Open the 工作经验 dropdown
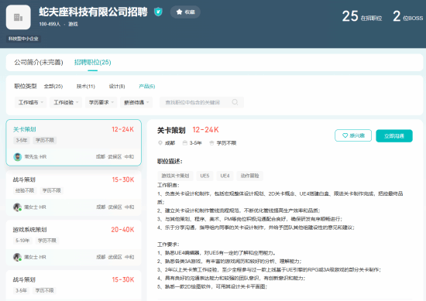The height and width of the screenshot is (301, 426). coord(66,102)
